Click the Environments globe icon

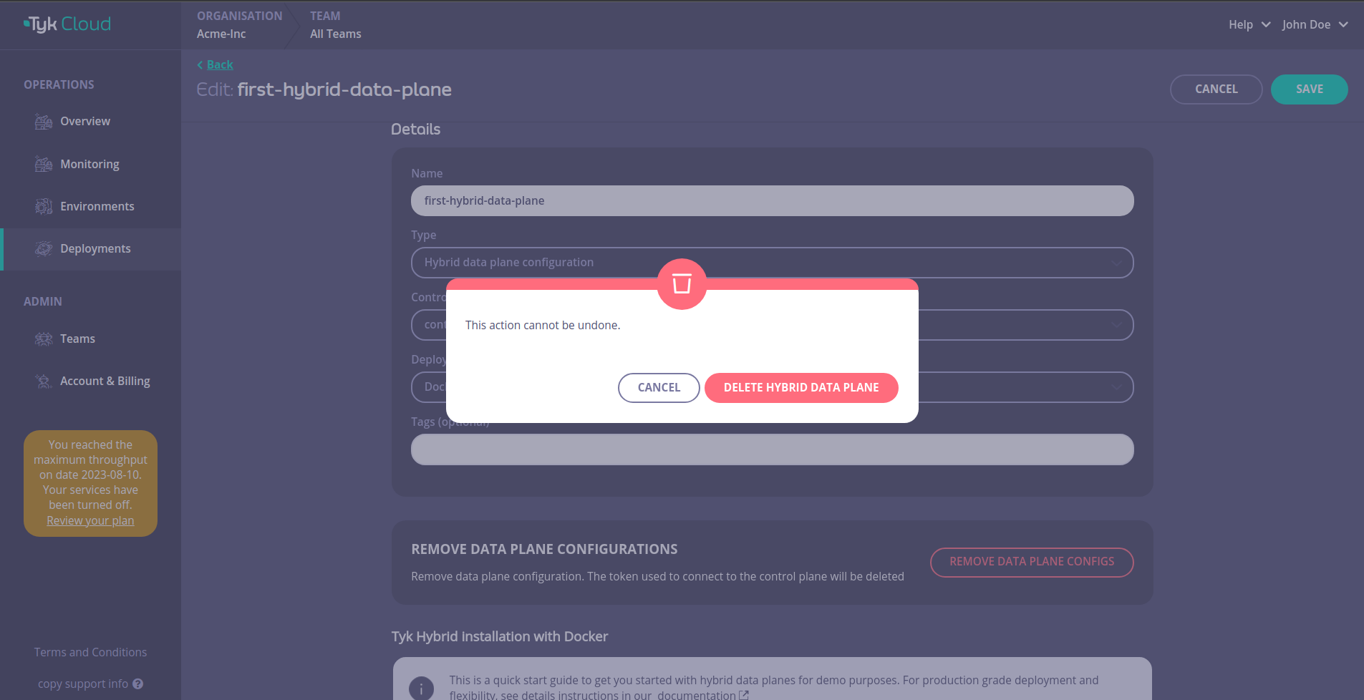pyautogui.click(x=43, y=205)
